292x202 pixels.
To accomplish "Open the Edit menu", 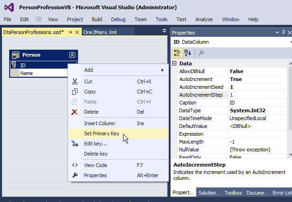I will 24,19.
